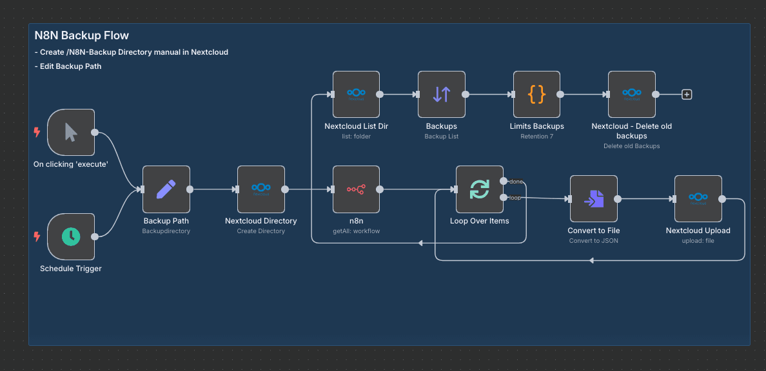766x371 pixels.
Task: Click the 'Loop Over Items' label
Action: pyautogui.click(x=479, y=221)
